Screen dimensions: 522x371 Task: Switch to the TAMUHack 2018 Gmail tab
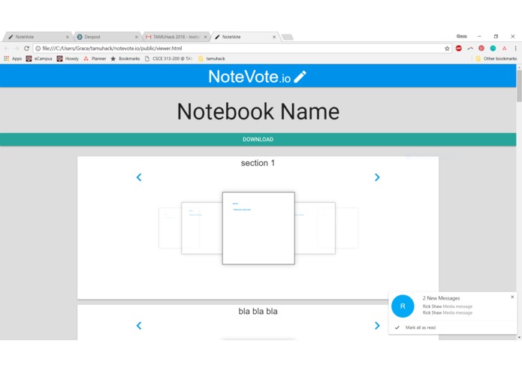(176, 37)
